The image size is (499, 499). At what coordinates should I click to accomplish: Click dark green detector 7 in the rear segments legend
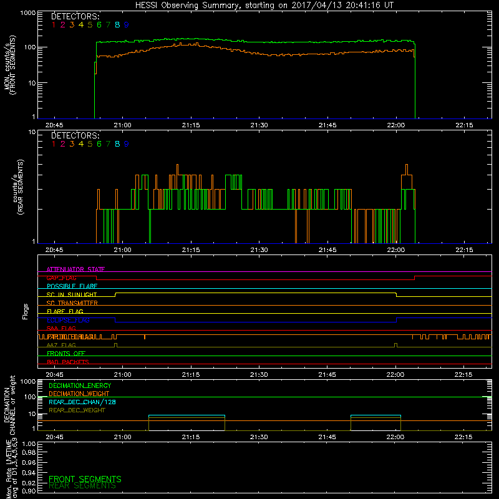coord(108,144)
